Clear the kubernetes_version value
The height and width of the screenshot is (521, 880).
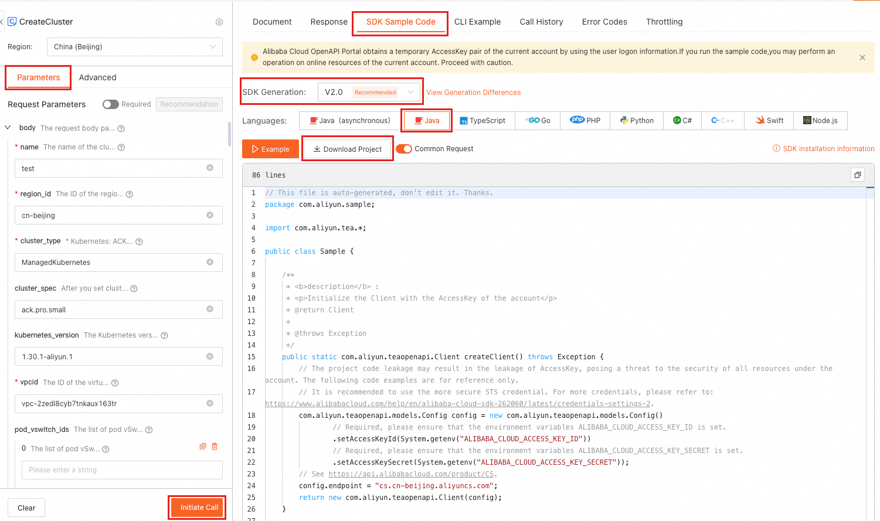pyautogui.click(x=210, y=356)
